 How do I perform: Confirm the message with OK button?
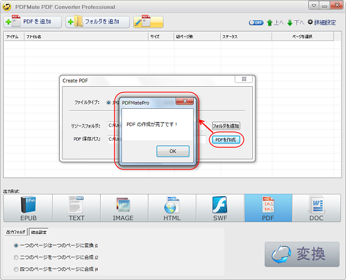click(173, 151)
